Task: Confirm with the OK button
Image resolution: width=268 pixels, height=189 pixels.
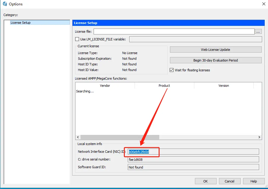Action: click(x=206, y=181)
